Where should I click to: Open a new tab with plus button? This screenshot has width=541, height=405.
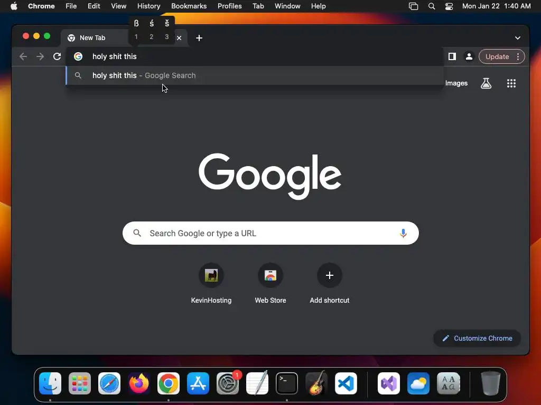click(x=199, y=38)
